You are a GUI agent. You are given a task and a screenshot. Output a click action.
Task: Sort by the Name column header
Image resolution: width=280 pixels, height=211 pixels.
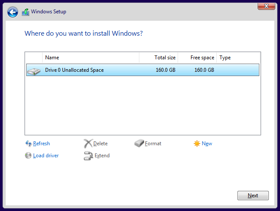[90, 58]
